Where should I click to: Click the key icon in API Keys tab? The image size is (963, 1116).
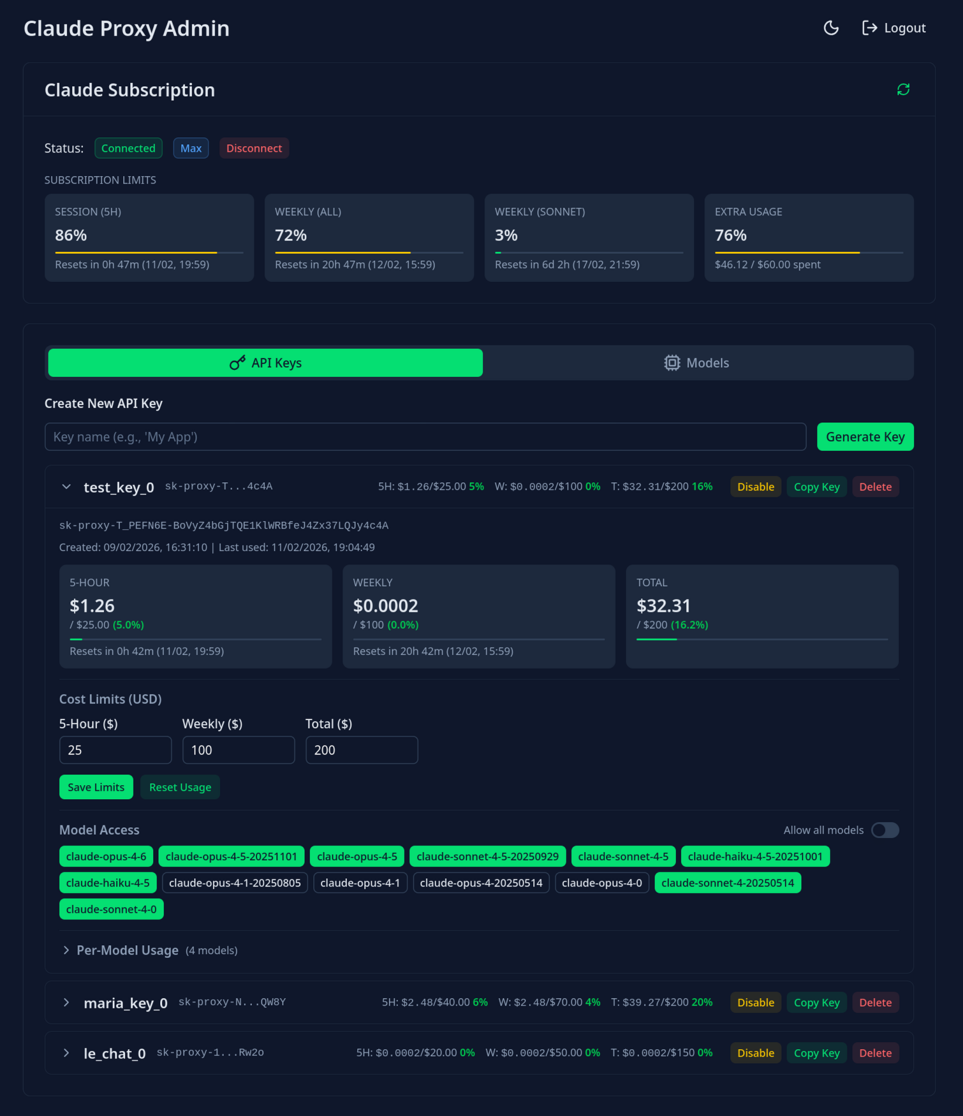pos(237,363)
